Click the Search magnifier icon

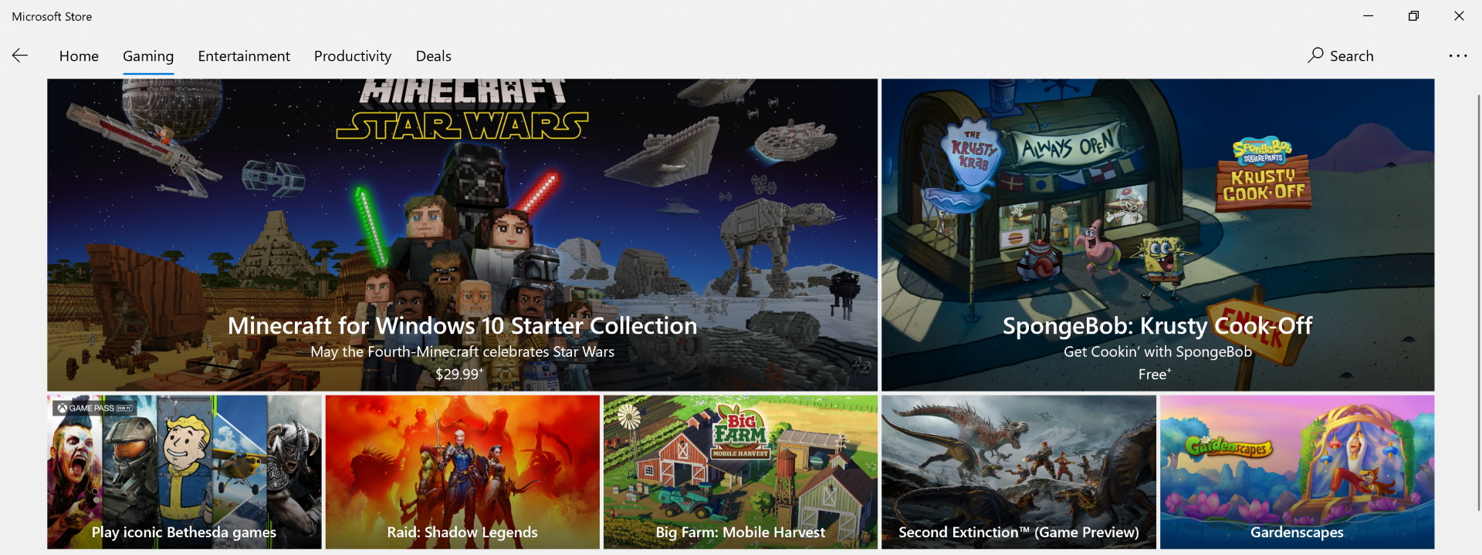click(1315, 55)
